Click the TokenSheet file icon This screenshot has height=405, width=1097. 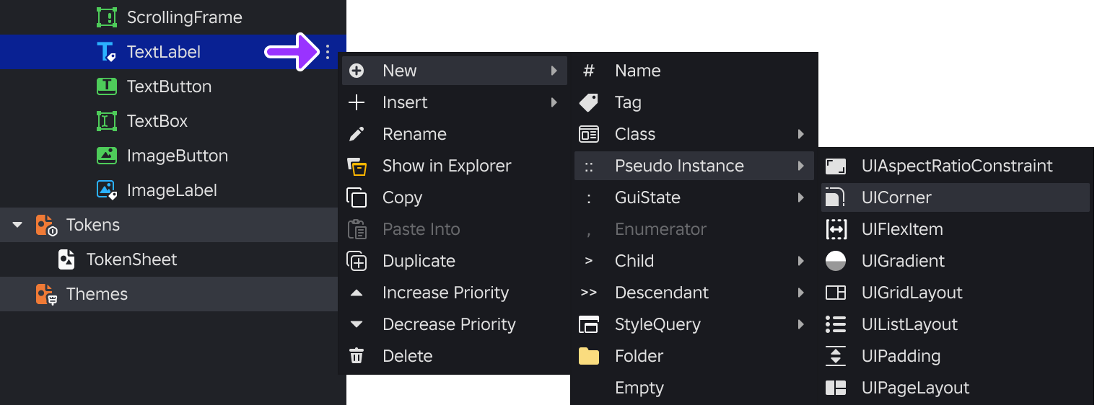coord(66,259)
